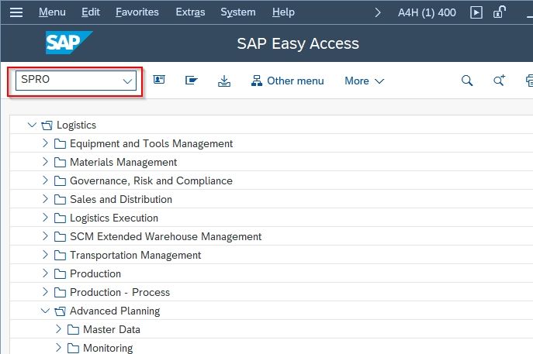The width and height of the screenshot is (533, 354).
Task: Click the search-next magnifier plus icon
Action: pyautogui.click(x=499, y=81)
